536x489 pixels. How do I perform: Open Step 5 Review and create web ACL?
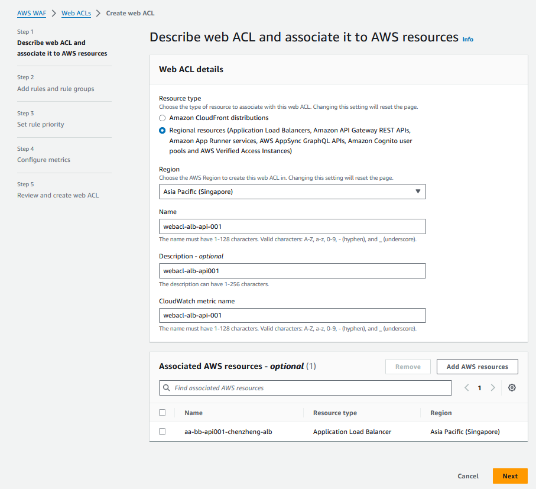click(x=58, y=195)
